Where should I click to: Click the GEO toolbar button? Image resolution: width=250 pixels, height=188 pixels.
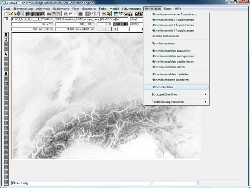33,14
